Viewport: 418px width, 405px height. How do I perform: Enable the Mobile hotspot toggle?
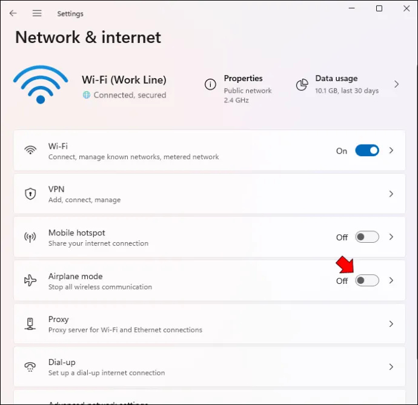coord(367,237)
